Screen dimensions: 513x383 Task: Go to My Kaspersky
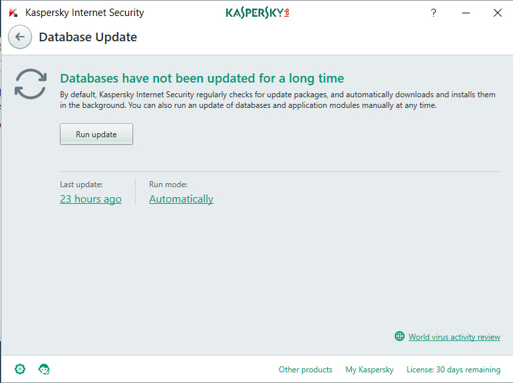click(369, 370)
